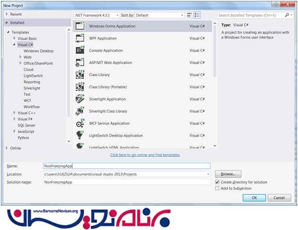This screenshot has width=298, height=230.
Task: Click the Console Application template icon
Action: coord(80,50)
